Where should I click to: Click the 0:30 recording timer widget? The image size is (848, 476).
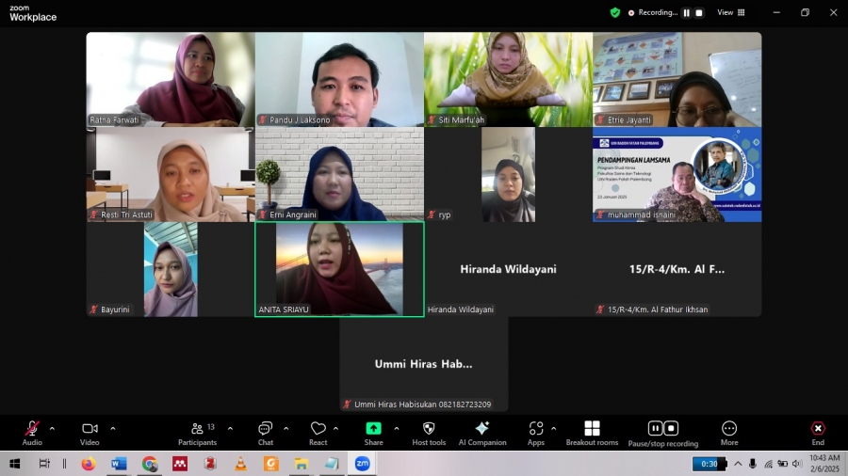click(709, 464)
